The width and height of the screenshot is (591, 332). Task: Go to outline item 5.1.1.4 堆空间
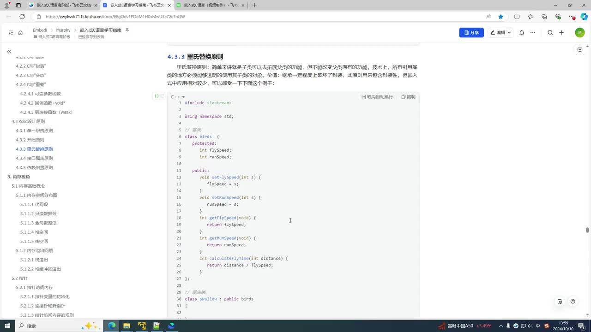tap(34, 232)
